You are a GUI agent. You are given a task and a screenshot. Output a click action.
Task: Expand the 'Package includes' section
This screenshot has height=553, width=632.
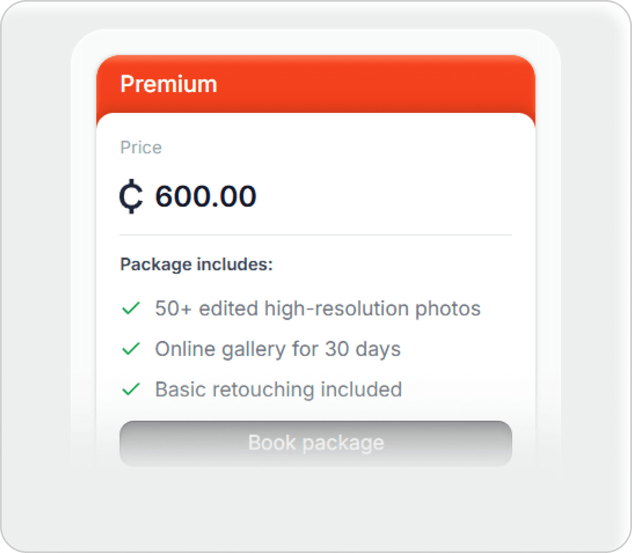coord(197,263)
